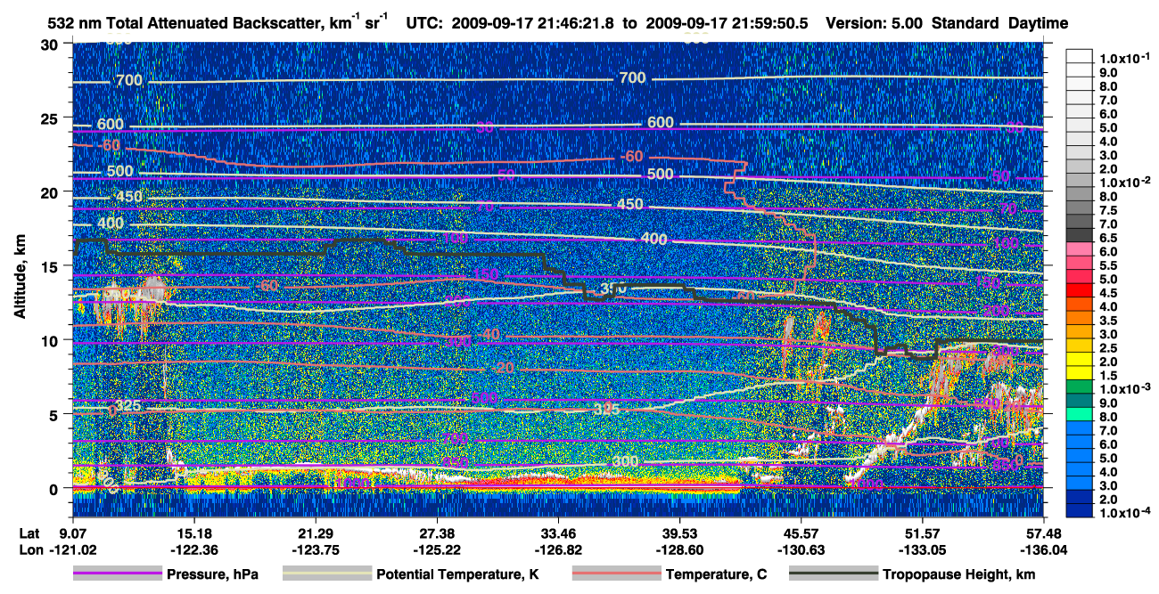1159x594 pixels.
Task: Click the salmon Temperature legend line sample
Action: (615, 574)
